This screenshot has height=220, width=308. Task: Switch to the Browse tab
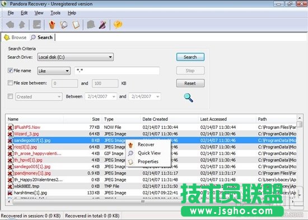click(x=15, y=38)
